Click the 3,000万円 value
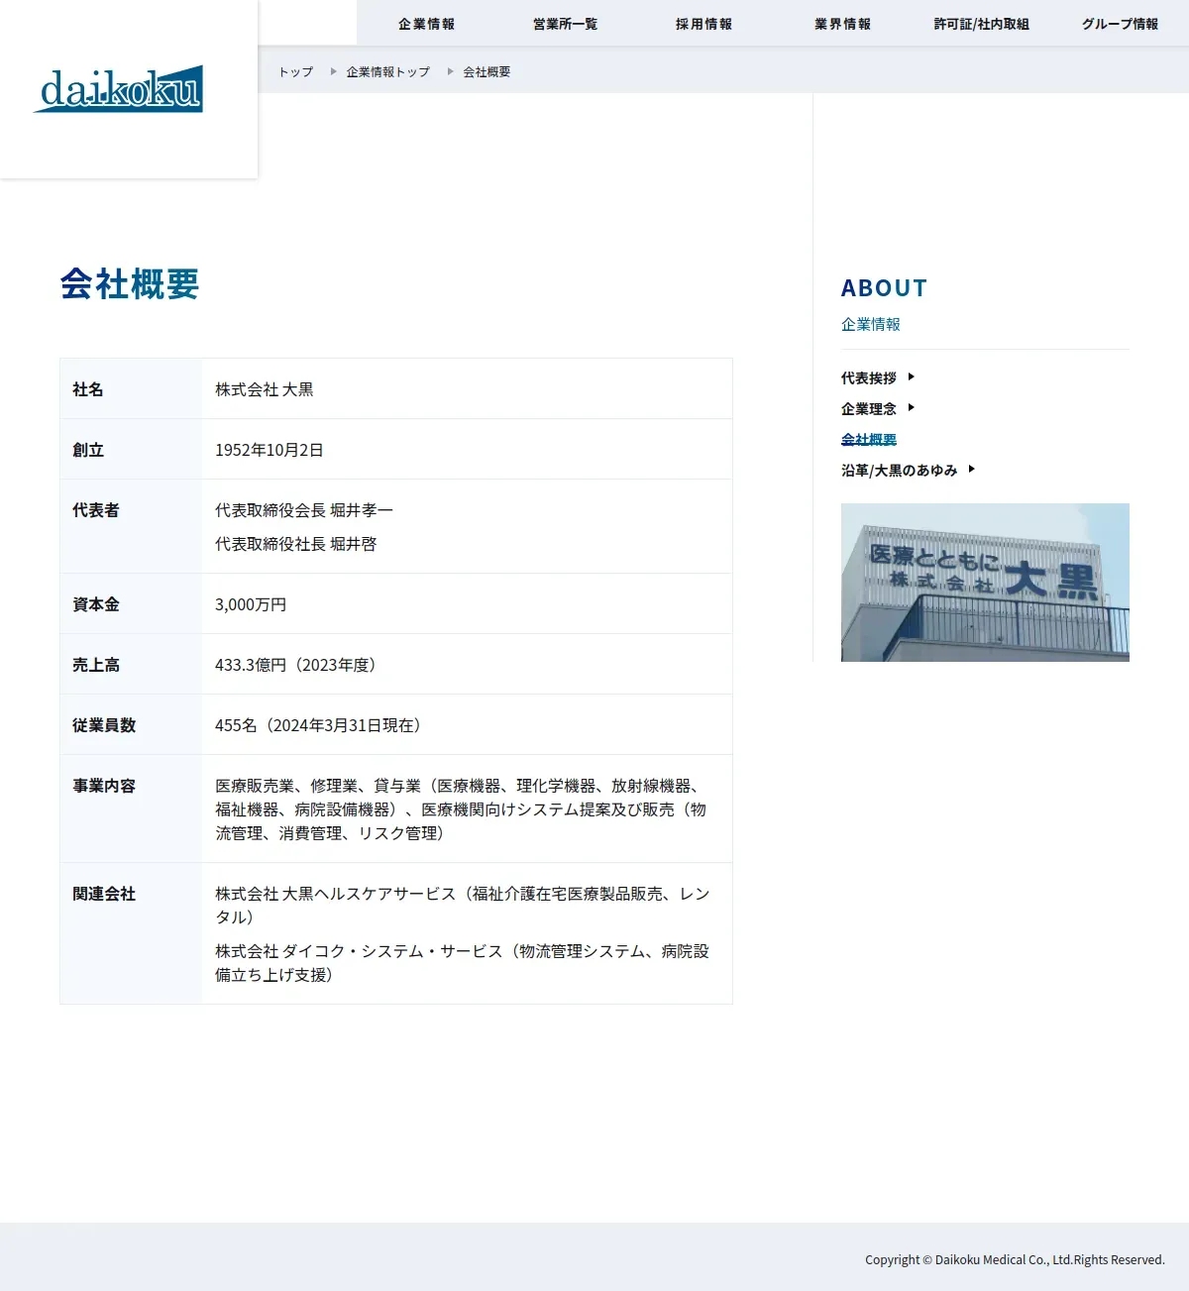The height and width of the screenshot is (1291, 1189). [x=251, y=604]
